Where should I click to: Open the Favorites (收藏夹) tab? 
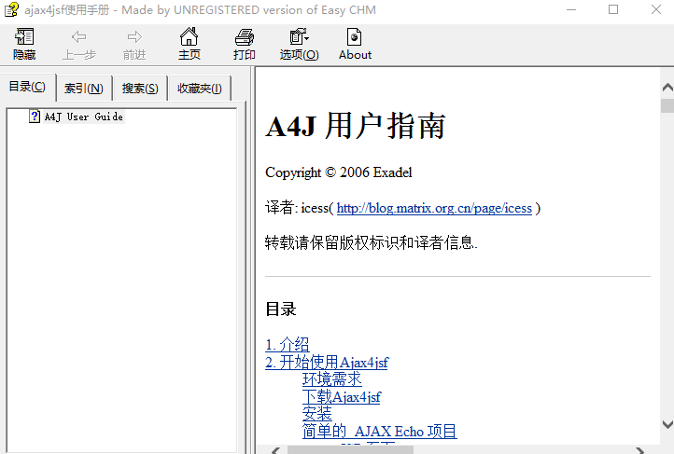tap(199, 89)
